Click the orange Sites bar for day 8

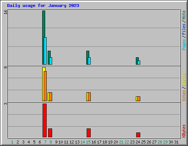click(51, 97)
